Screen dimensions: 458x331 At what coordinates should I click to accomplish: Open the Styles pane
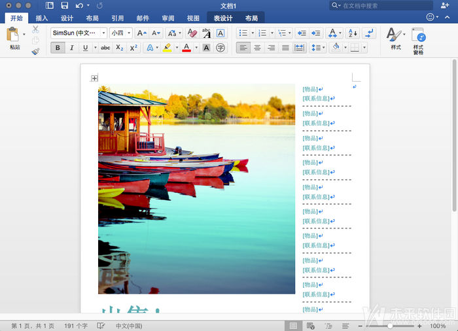click(418, 39)
